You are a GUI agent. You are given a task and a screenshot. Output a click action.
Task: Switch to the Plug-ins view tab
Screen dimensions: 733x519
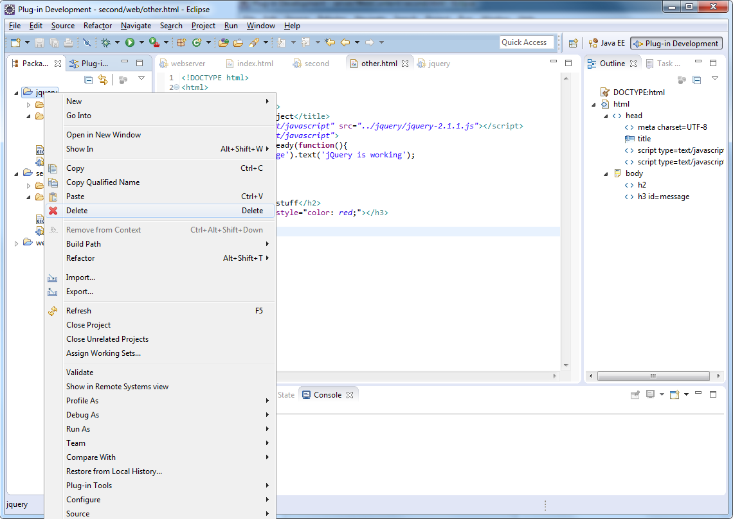[89, 64]
